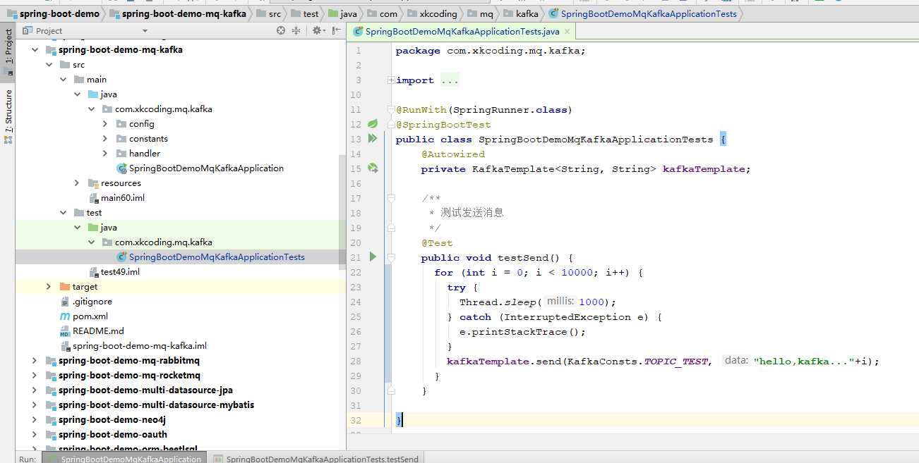Click the xkcoding breadcrumb in navigation bar
This screenshot has height=463, width=919.
click(x=432, y=13)
